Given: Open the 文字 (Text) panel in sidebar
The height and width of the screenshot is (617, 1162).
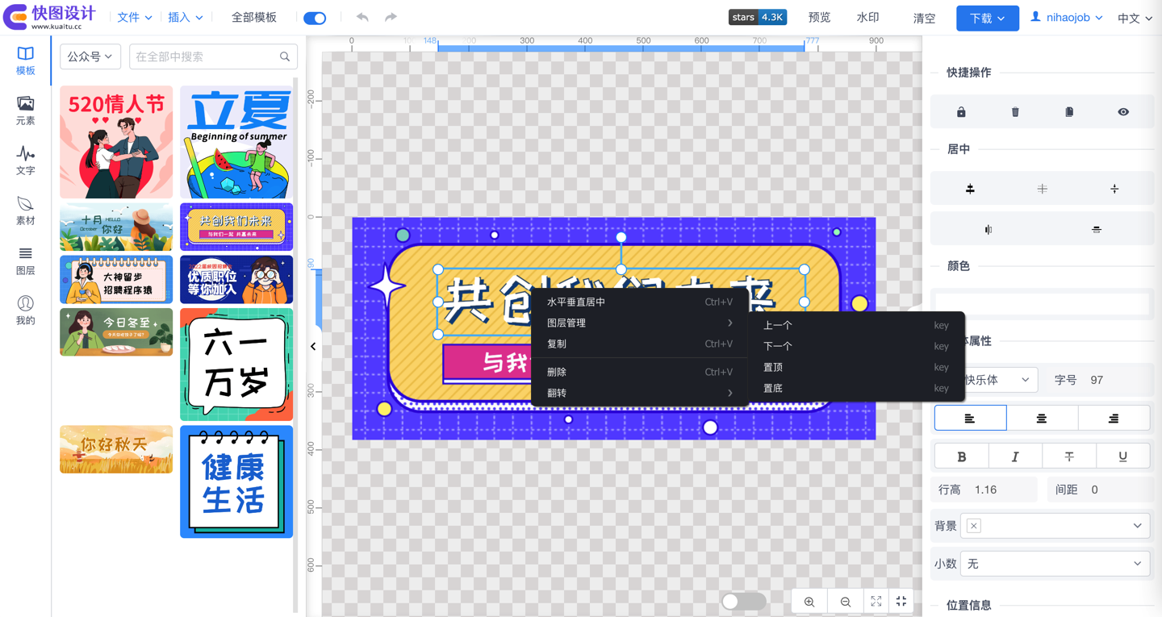Looking at the screenshot, I should [x=25, y=160].
